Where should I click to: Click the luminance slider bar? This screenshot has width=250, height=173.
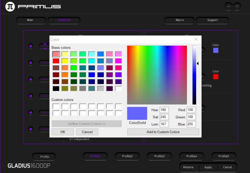pyautogui.click(x=194, y=75)
